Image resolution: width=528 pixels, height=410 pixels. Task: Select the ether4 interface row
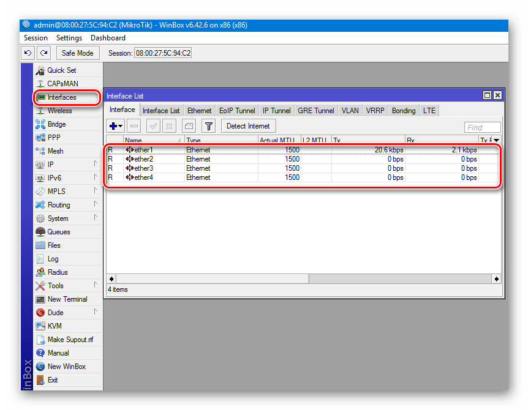point(303,177)
